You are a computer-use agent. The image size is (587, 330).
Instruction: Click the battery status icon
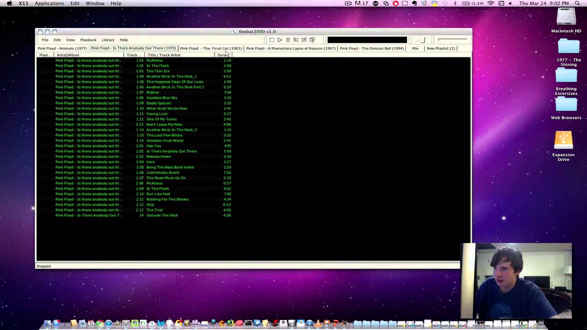[x=473, y=3]
